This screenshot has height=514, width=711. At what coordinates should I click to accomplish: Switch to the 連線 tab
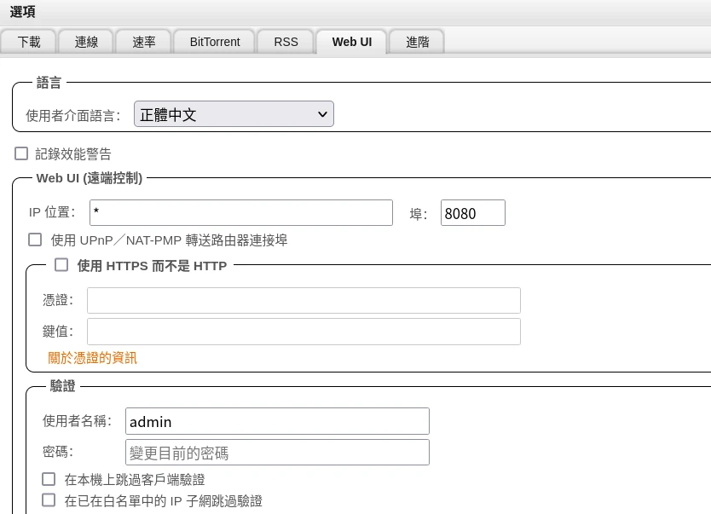coord(87,42)
